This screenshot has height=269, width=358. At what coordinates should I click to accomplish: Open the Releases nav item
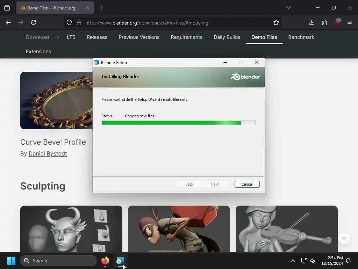[97, 37]
